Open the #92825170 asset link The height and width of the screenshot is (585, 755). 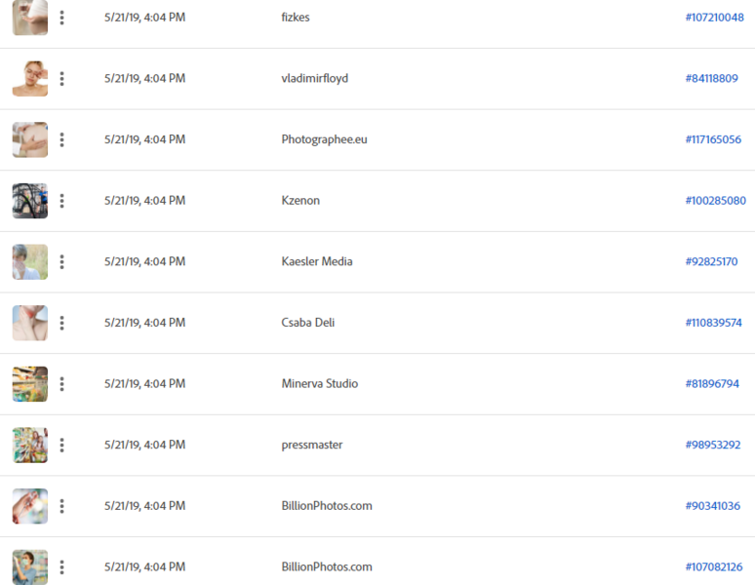(x=712, y=261)
